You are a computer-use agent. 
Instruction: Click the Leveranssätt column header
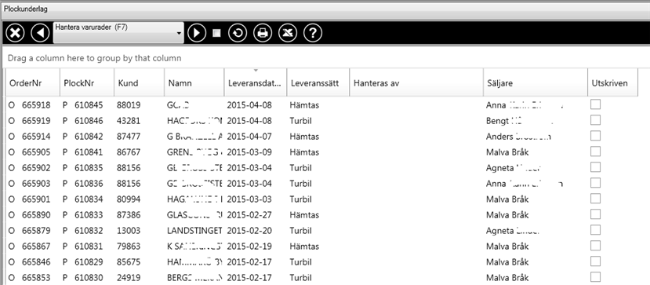(x=318, y=82)
